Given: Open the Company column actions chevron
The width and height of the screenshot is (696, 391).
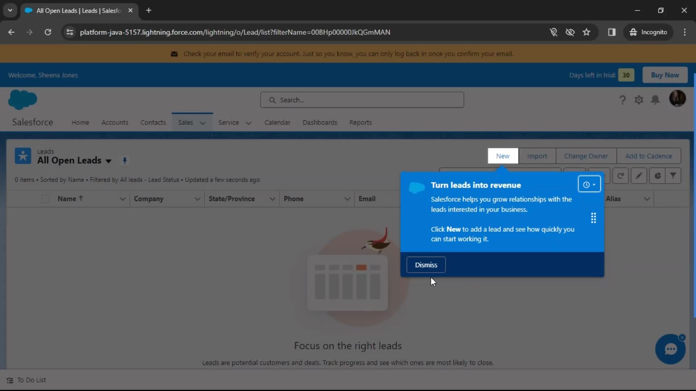Looking at the screenshot, I should tap(198, 199).
